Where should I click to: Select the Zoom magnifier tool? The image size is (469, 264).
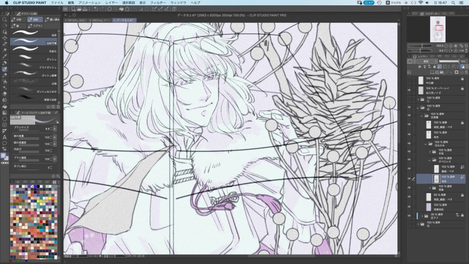click(x=5, y=19)
